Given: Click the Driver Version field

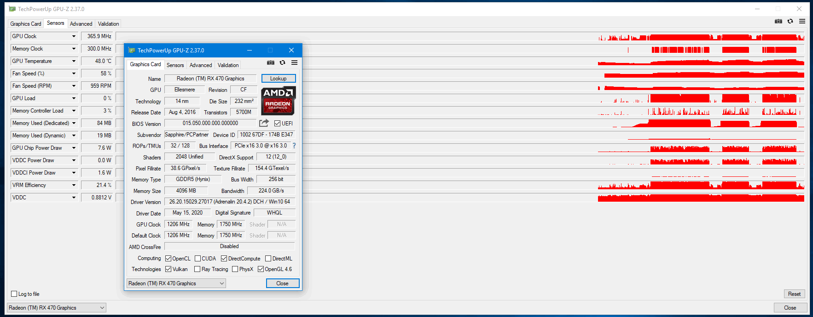Looking at the screenshot, I should 230,202.
